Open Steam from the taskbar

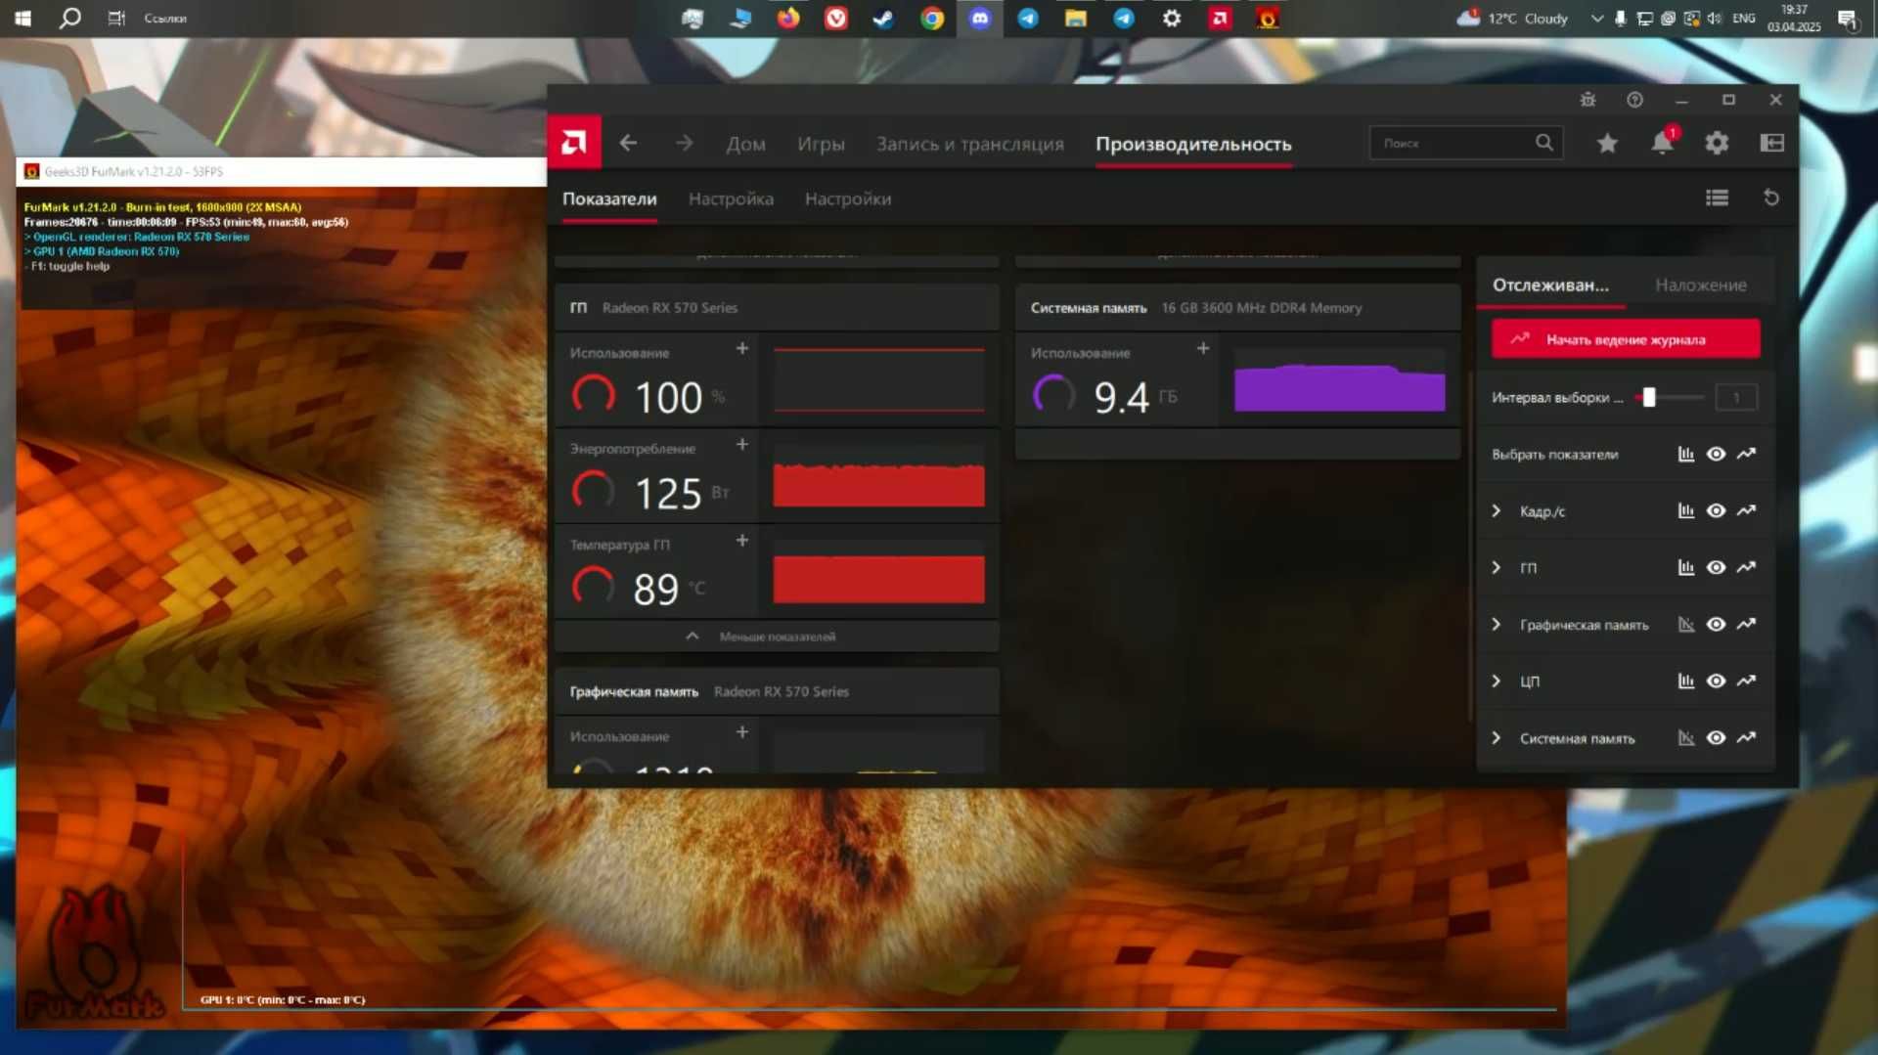tap(883, 19)
